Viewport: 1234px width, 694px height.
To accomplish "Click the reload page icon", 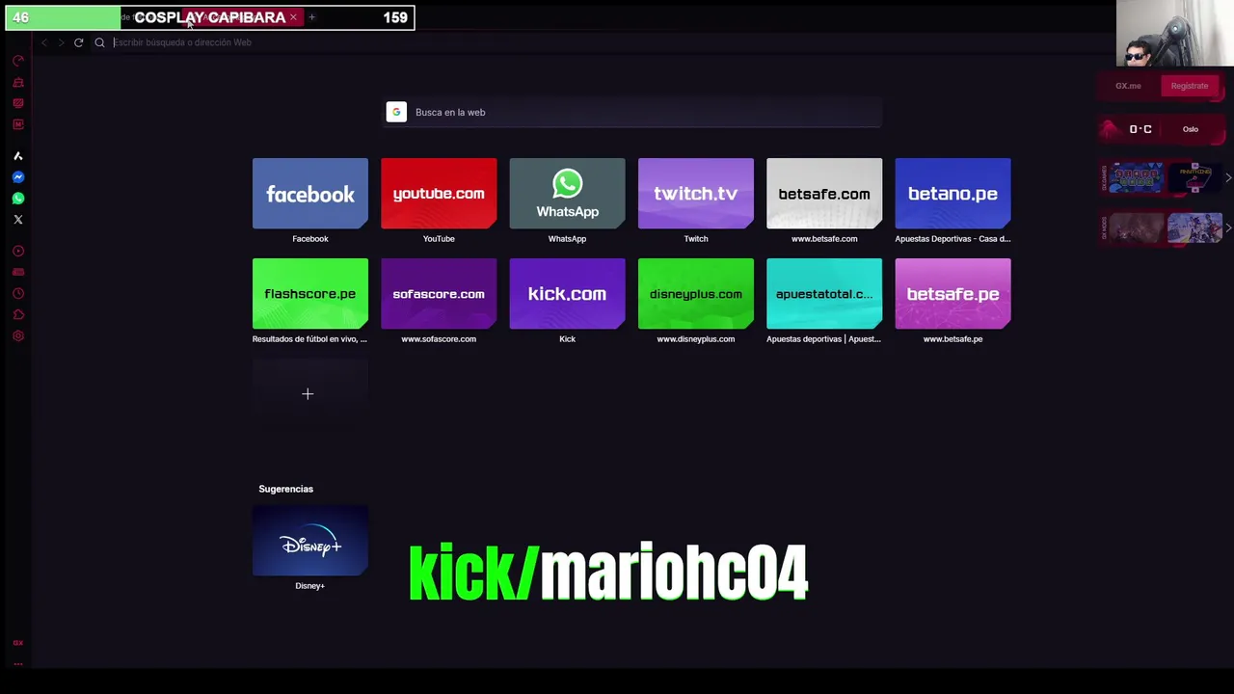I will [x=78, y=42].
